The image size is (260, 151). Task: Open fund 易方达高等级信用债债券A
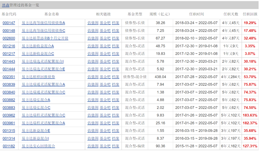point(43,23)
